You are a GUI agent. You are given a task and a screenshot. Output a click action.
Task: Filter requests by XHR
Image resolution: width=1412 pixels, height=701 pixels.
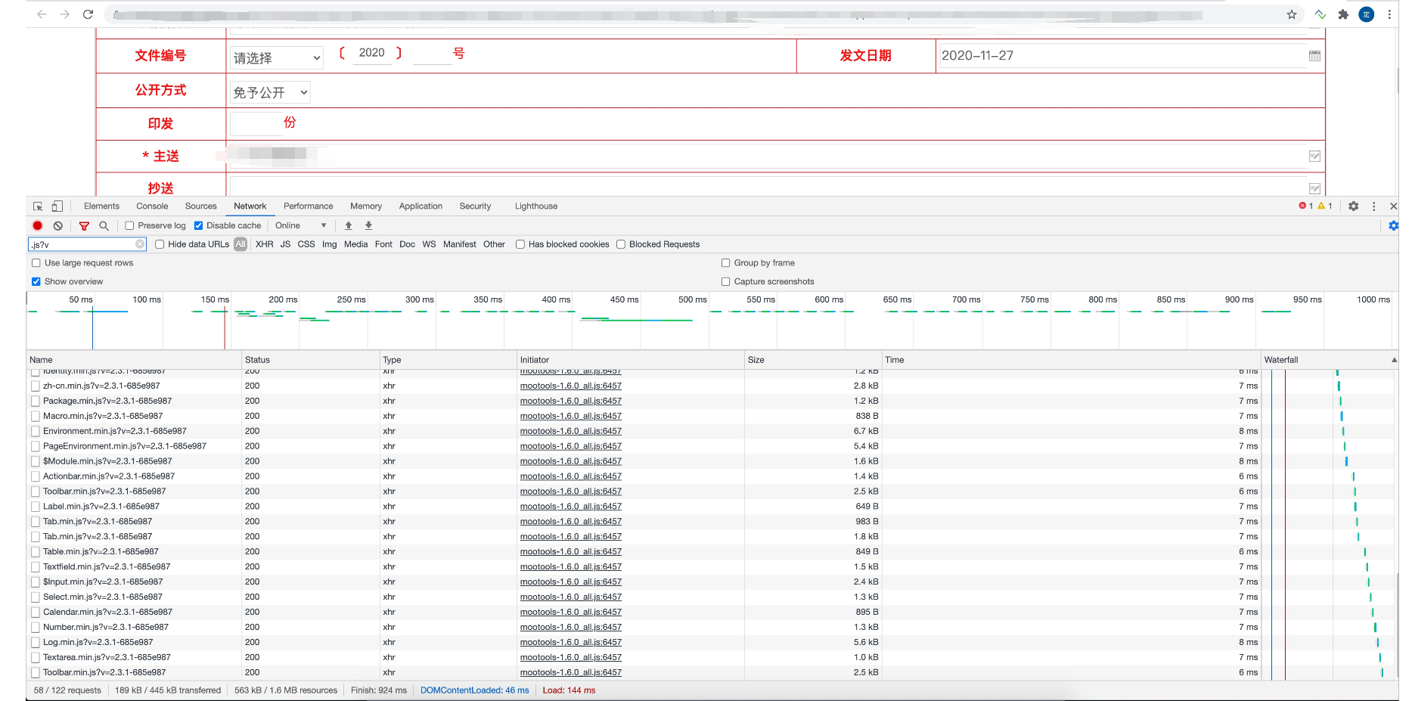click(x=264, y=244)
